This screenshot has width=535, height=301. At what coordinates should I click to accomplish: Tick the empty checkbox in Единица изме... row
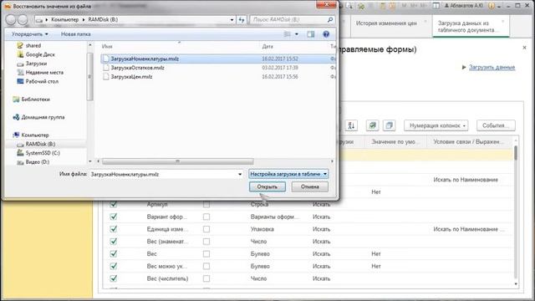(x=206, y=229)
